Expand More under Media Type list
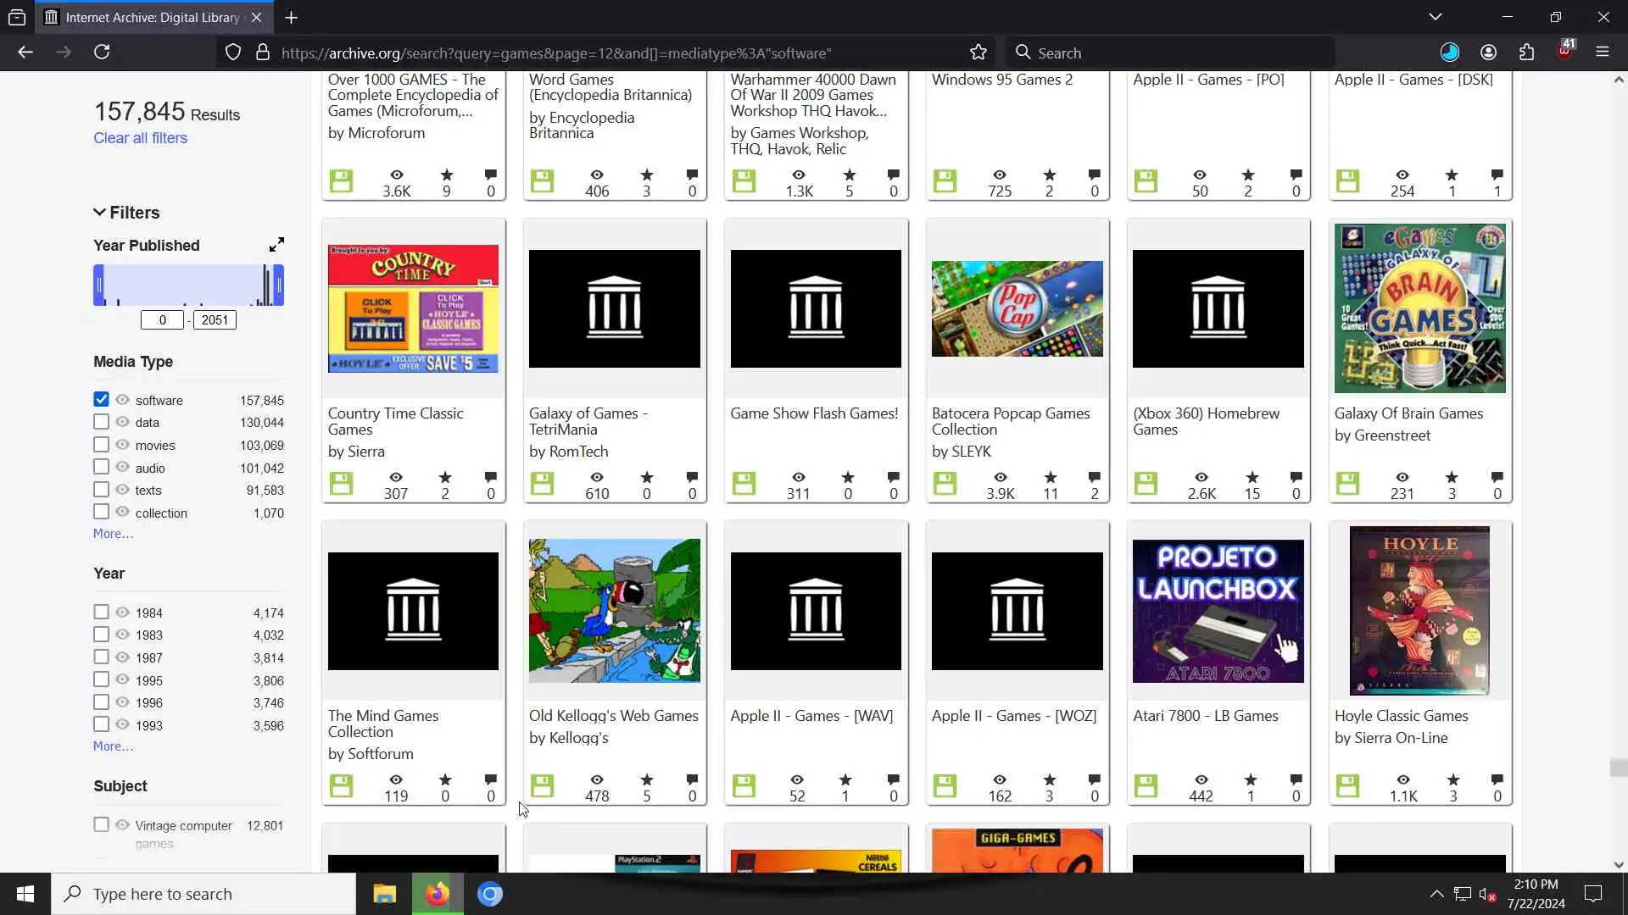 tap(113, 534)
